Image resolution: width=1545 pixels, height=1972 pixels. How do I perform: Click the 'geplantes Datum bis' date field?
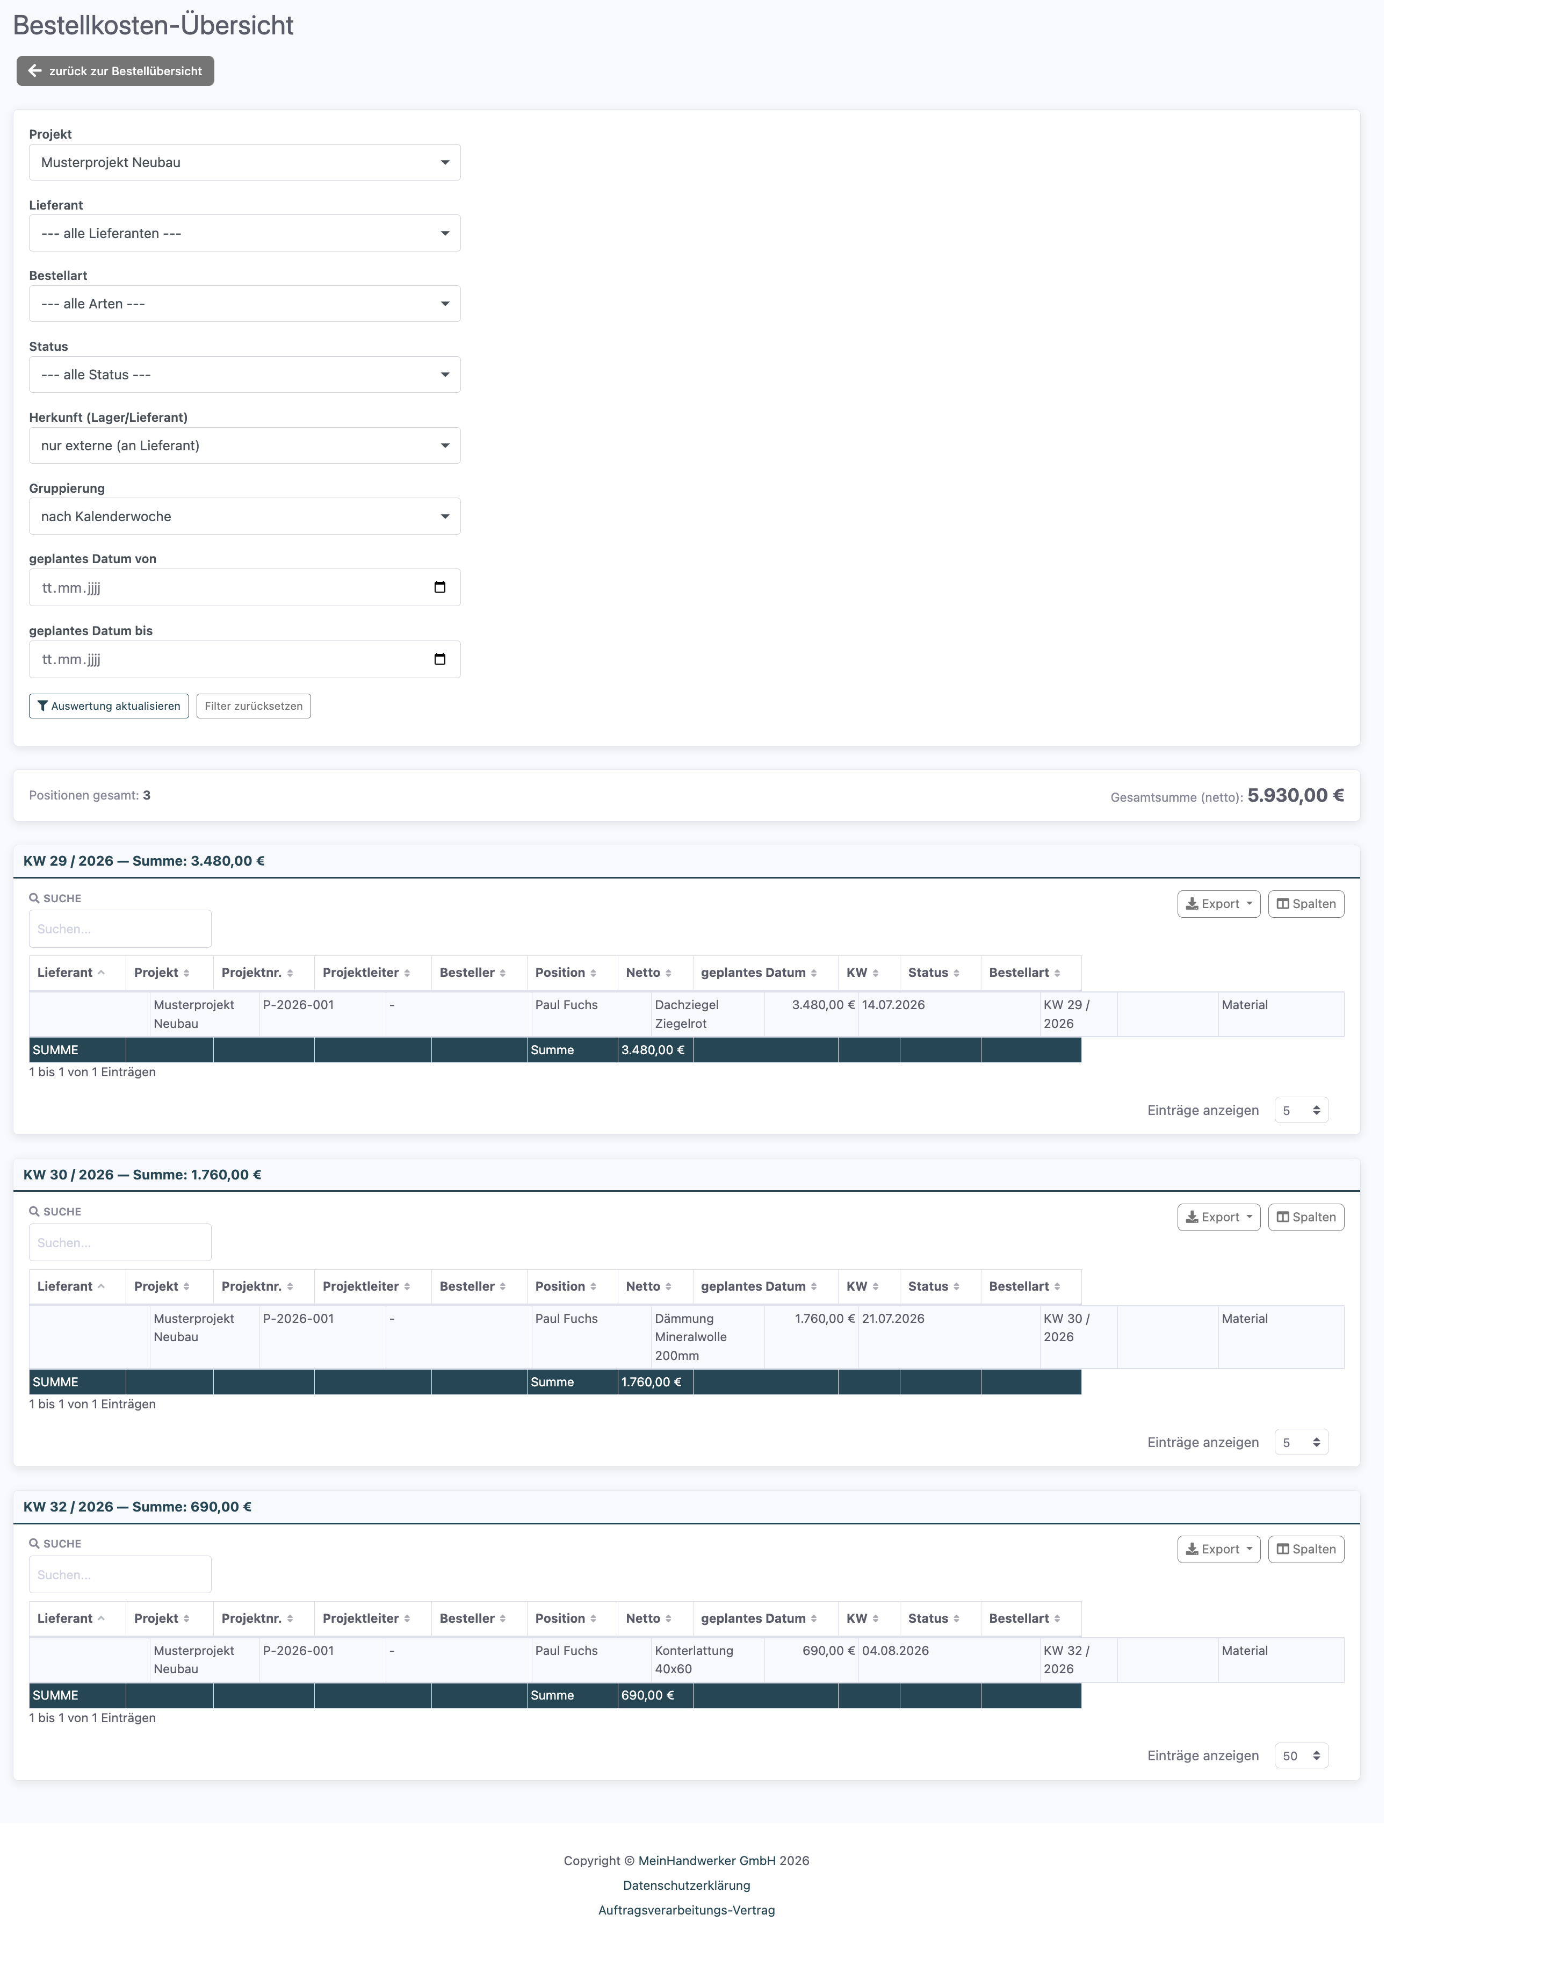coord(244,659)
